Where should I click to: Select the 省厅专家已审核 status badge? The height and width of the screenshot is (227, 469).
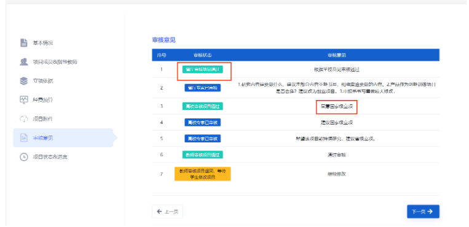203,88
